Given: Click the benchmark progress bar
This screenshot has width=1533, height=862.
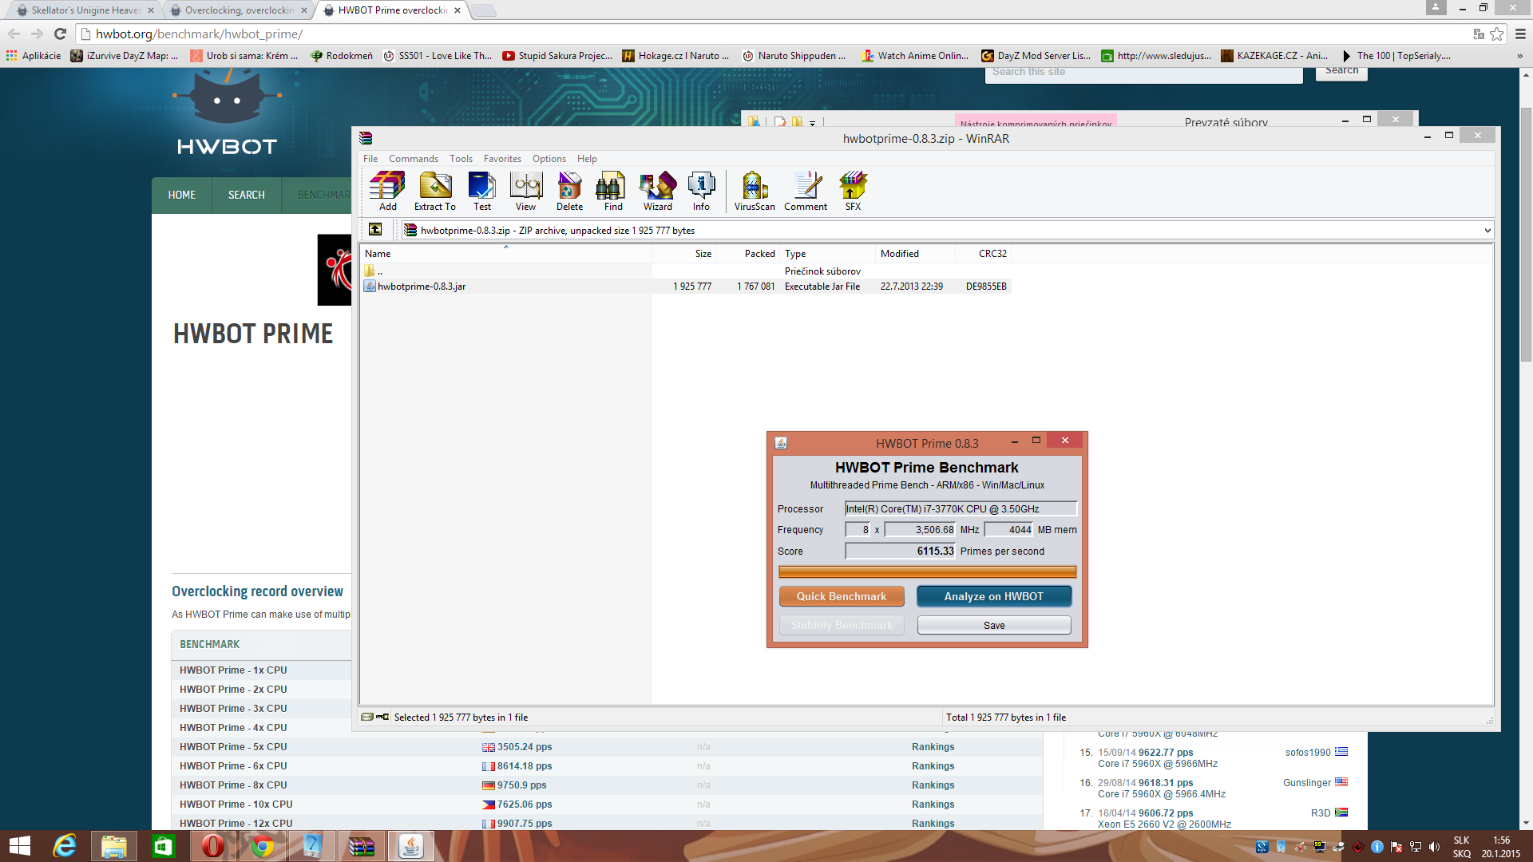Looking at the screenshot, I should [x=927, y=571].
